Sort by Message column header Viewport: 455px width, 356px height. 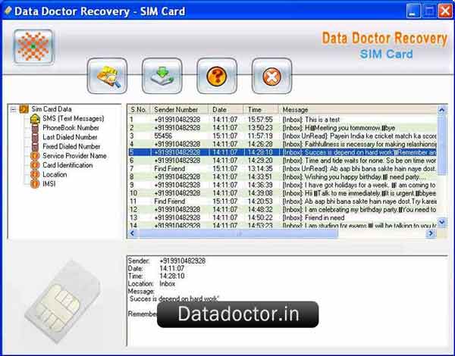[357, 110]
